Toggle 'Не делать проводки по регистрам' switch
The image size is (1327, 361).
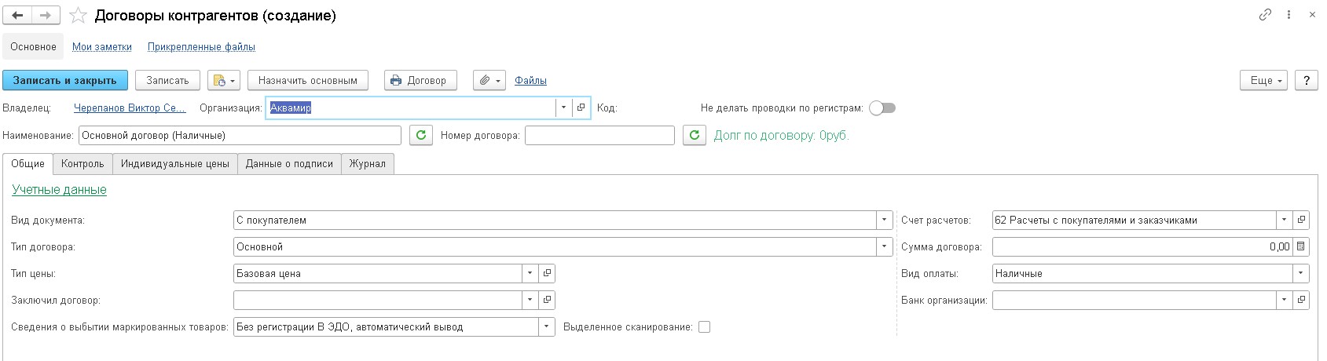click(x=882, y=108)
